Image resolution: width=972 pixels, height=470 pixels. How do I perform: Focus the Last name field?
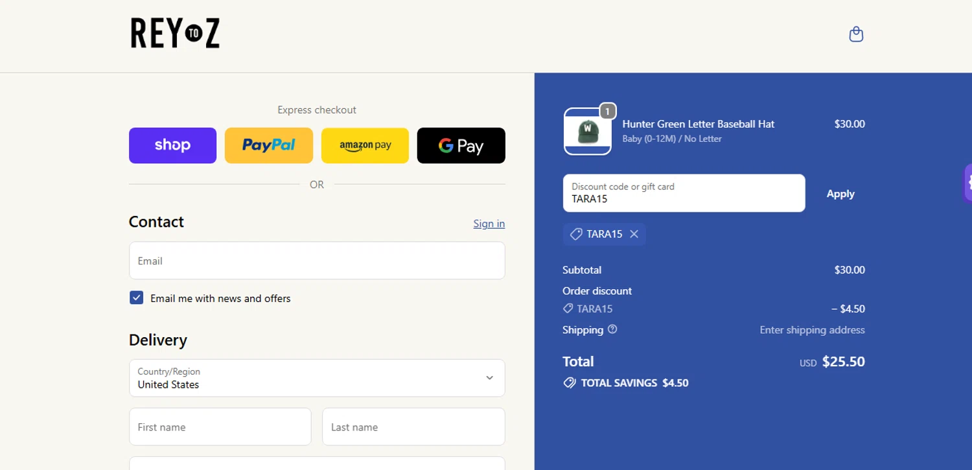[x=413, y=427]
